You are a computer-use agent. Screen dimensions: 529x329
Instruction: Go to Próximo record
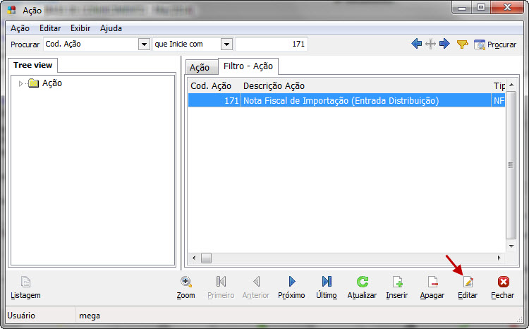pyautogui.click(x=291, y=282)
